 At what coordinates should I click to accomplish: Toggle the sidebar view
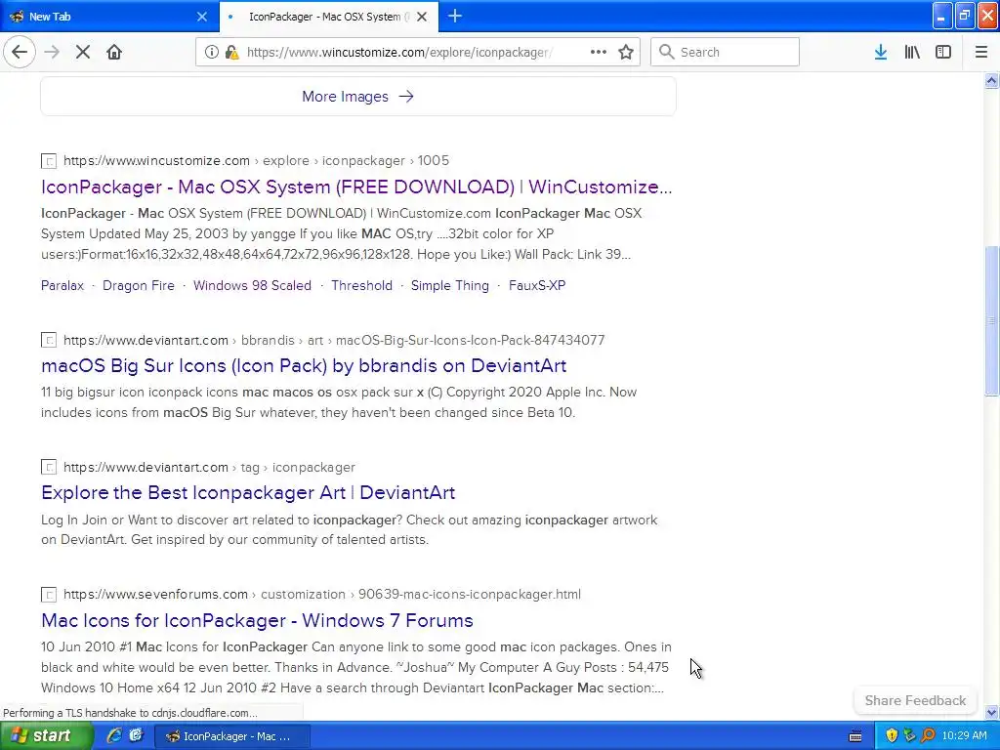click(943, 52)
